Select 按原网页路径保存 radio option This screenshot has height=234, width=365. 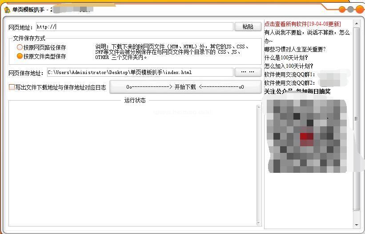(x=20, y=47)
